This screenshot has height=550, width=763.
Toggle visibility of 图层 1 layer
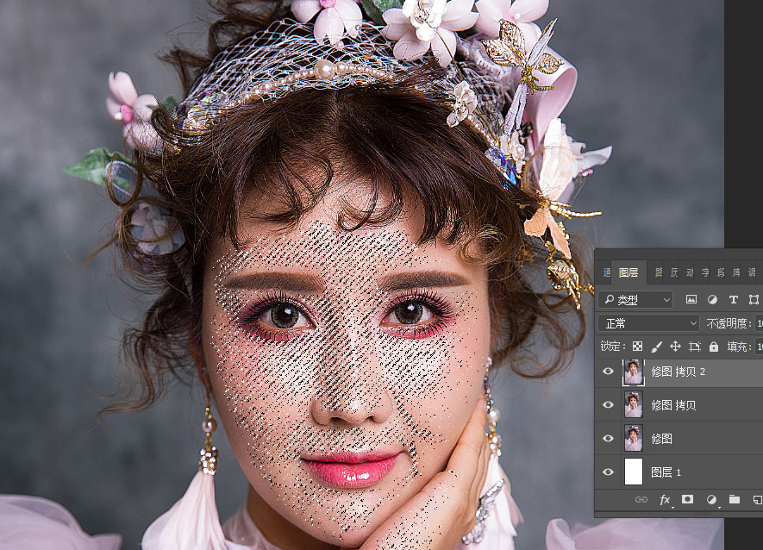click(x=608, y=472)
